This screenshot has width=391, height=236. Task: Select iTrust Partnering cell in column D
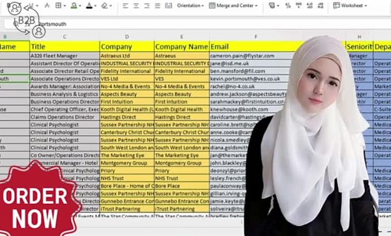click(127, 209)
